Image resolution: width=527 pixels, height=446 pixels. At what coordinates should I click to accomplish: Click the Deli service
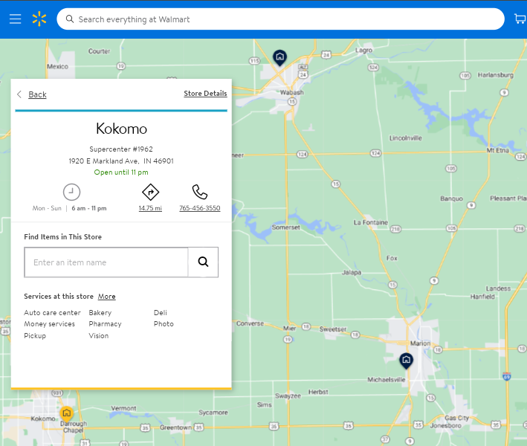coord(161,312)
